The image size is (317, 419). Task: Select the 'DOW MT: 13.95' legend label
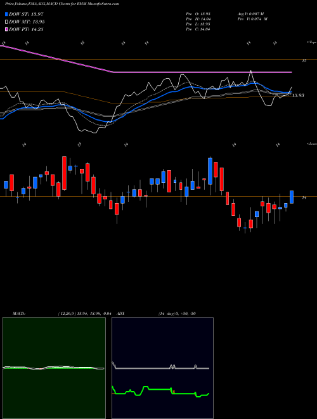(27, 22)
